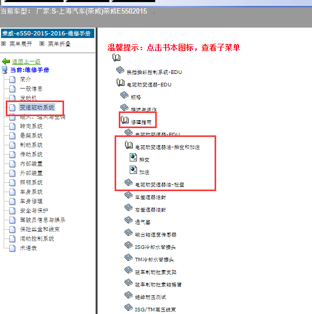Select 变速驱动系统 in the left tree
Image resolution: width=312 pixels, height=314 pixels.
(37, 108)
